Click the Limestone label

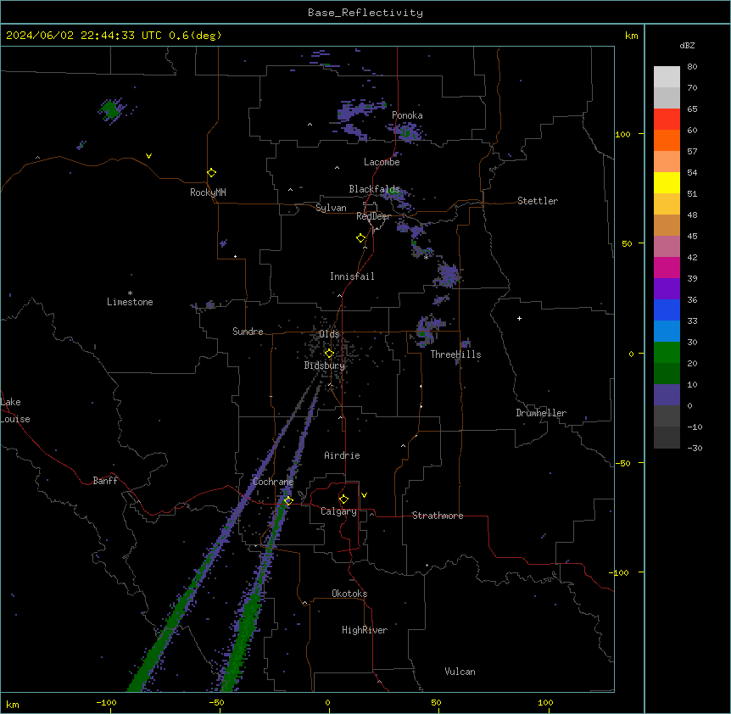click(130, 302)
